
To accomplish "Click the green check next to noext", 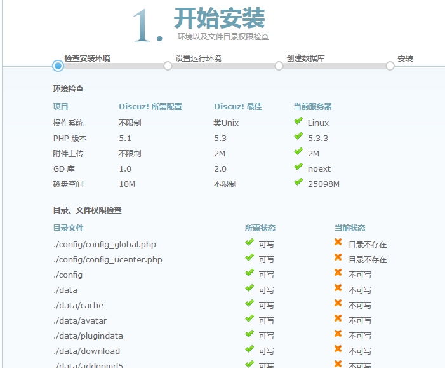I will pos(298,167).
